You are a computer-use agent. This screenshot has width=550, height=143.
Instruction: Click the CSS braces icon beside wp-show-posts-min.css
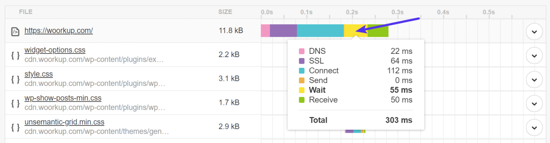point(15,103)
